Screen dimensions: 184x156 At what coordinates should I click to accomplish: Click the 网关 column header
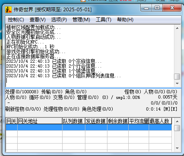(x=12, y=121)
